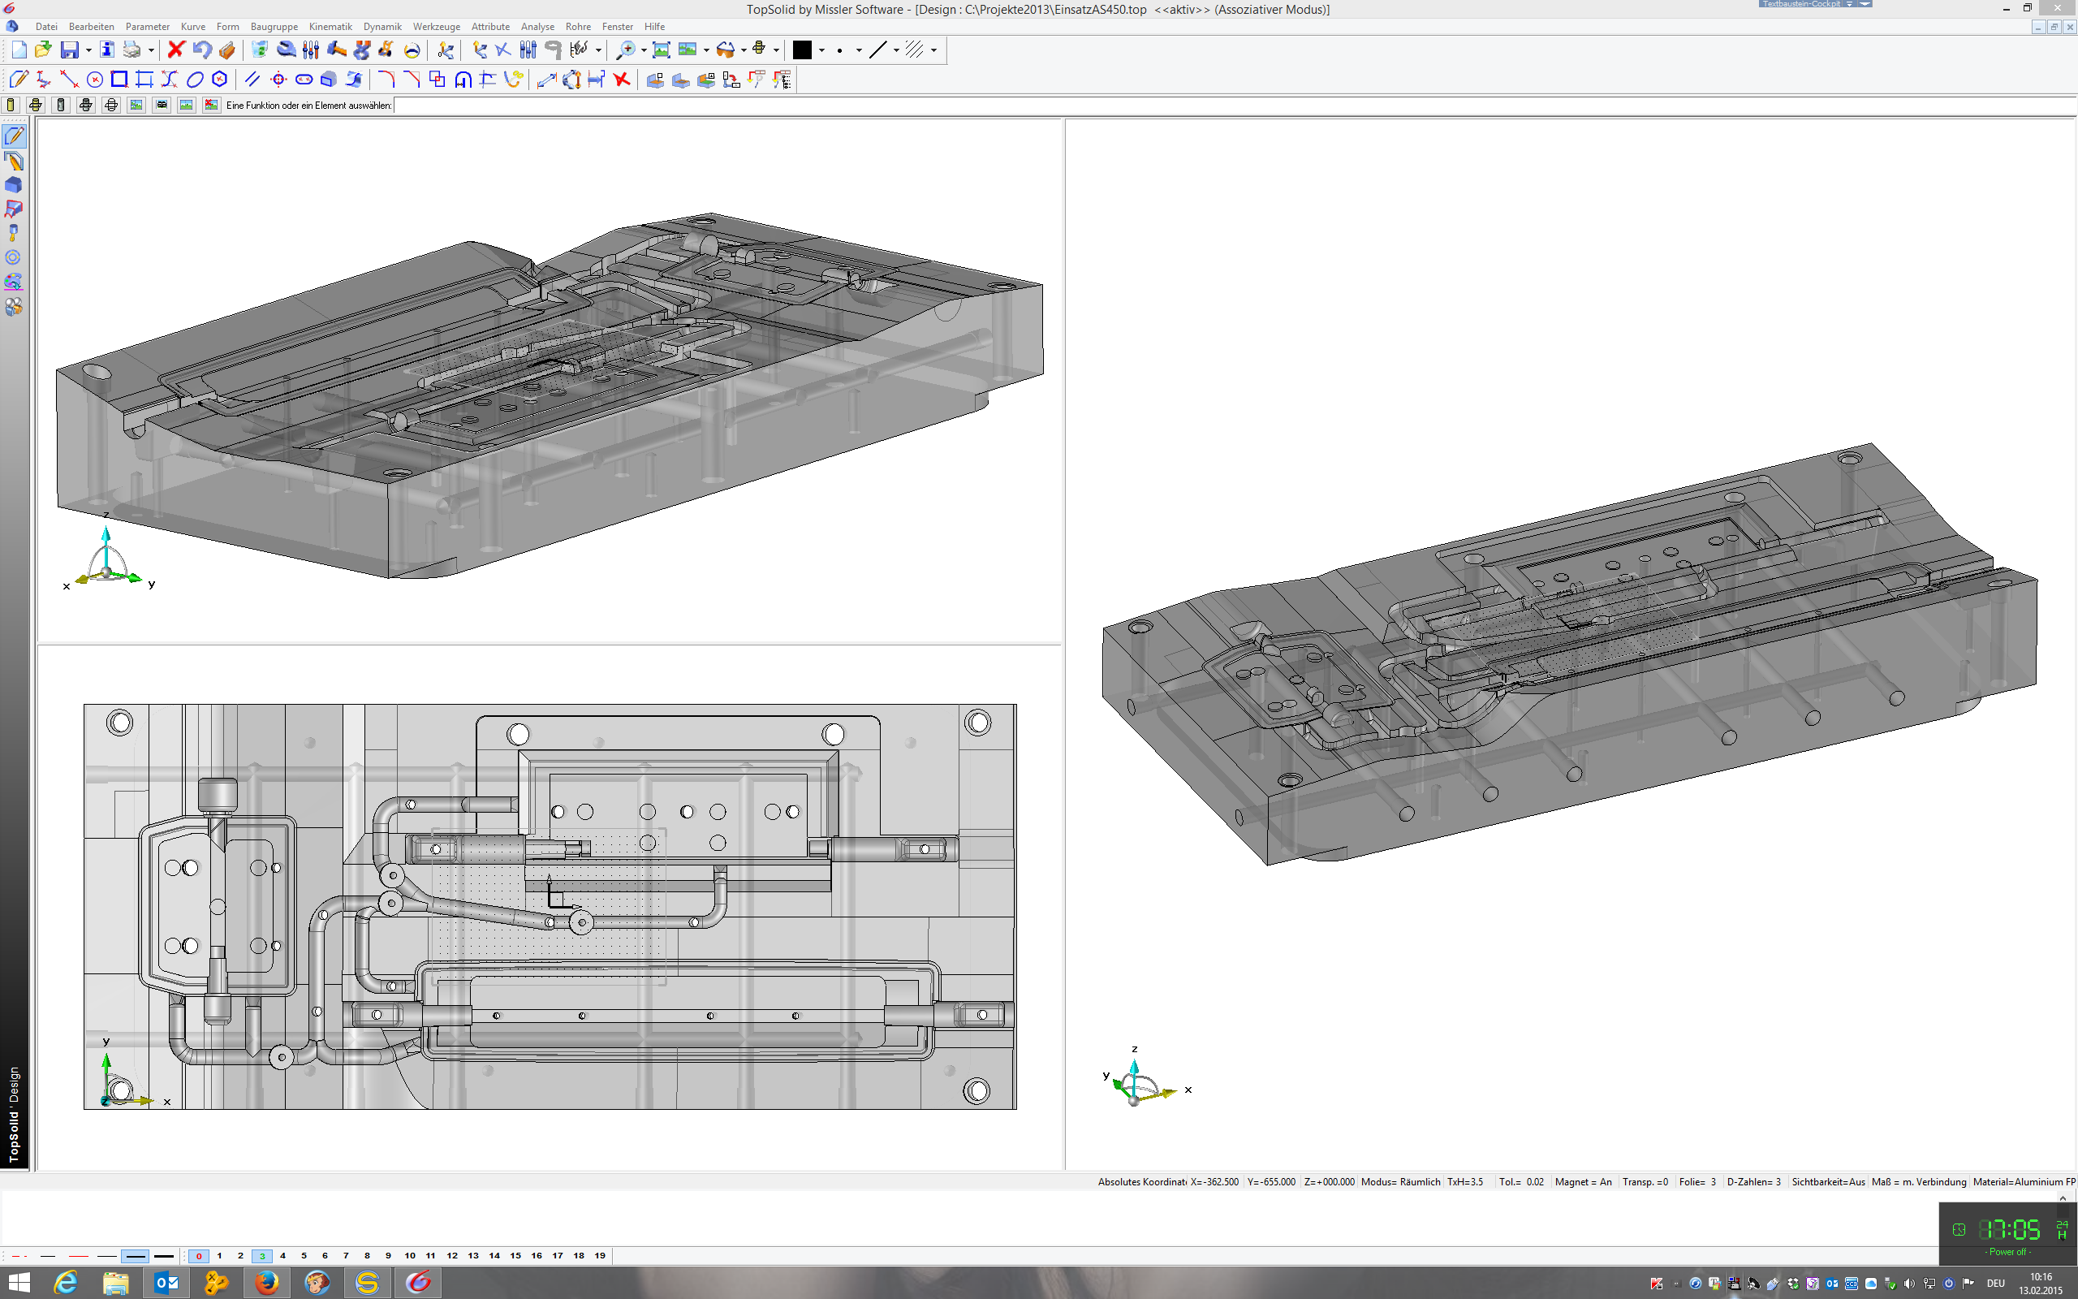Select the rectangle contour tool

point(119,80)
